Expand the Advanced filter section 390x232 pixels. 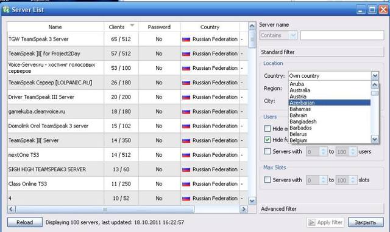click(x=322, y=209)
